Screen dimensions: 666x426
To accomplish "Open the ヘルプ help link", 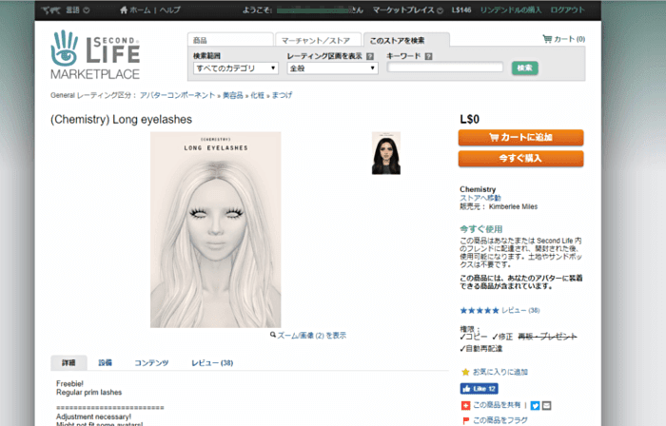I will (170, 10).
